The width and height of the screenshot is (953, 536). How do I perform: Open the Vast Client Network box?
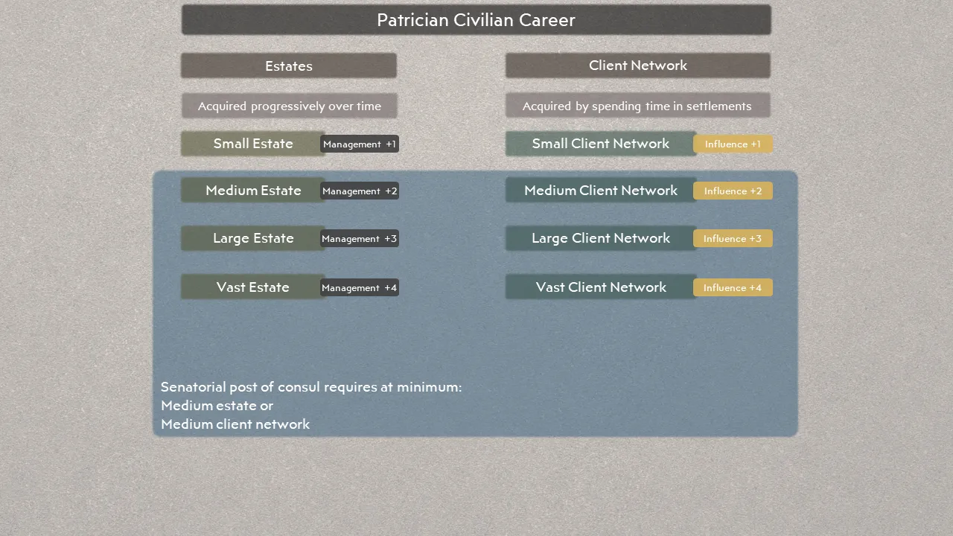click(x=601, y=287)
